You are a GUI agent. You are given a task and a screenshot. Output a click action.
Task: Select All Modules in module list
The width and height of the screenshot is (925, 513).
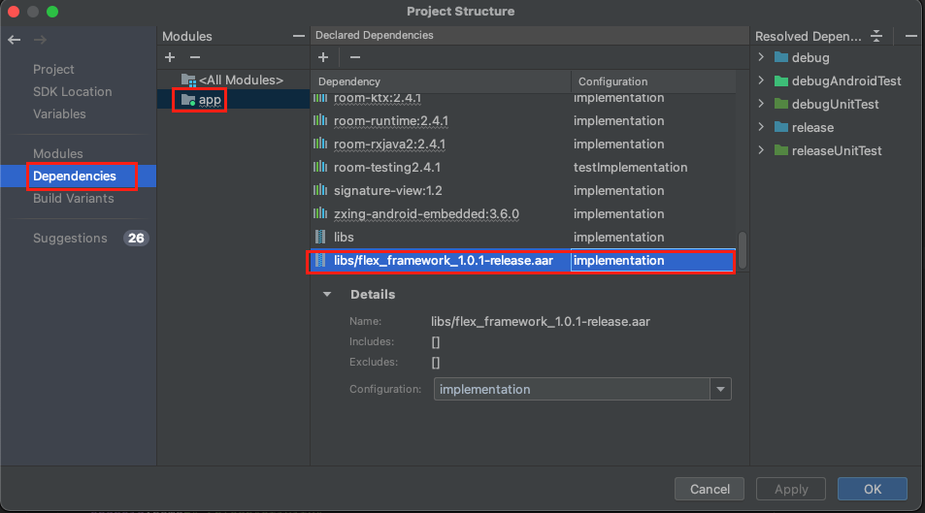click(x=240, y=80)
